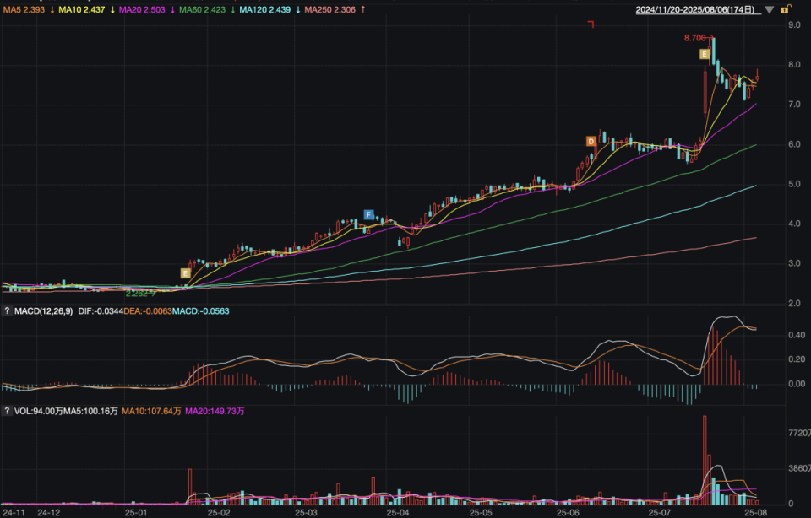Click the 9.0 price axis label
Screen dimensions: 811x518
coord(794,24)
